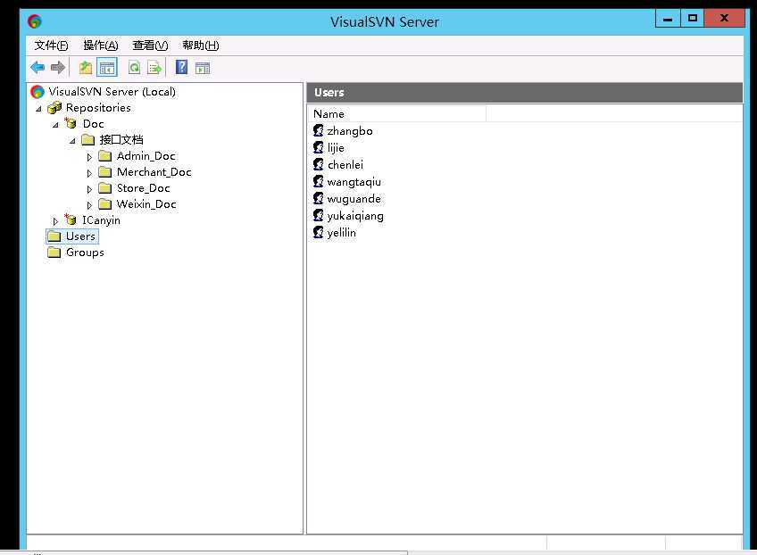
Task: Expand the Store_Doc folder
Action: pyautogui.click(x=89, y=189)
